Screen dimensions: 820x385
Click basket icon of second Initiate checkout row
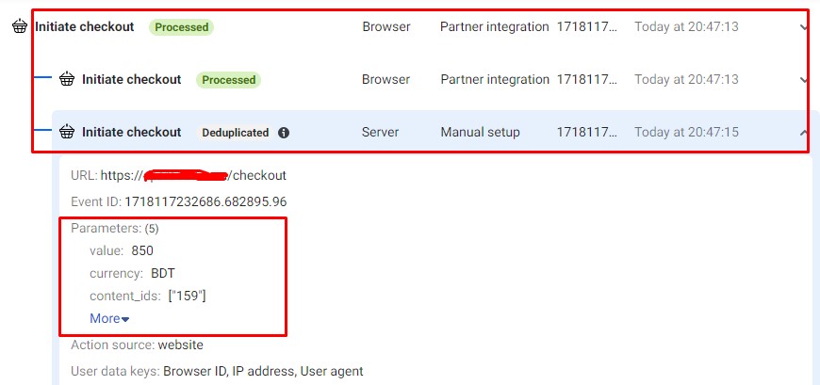(67, 80)
